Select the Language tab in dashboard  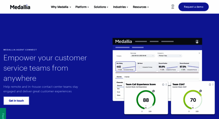click(x=127, y=77)
